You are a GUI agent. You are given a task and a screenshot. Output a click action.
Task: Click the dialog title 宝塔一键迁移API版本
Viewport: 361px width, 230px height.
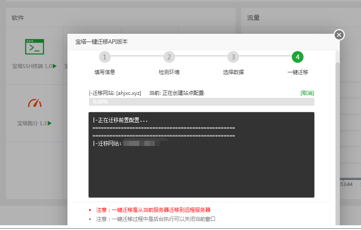point(102,42)
